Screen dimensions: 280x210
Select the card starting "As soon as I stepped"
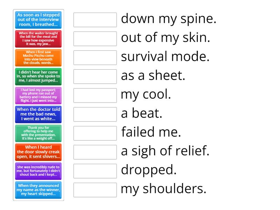click(38, 20)
